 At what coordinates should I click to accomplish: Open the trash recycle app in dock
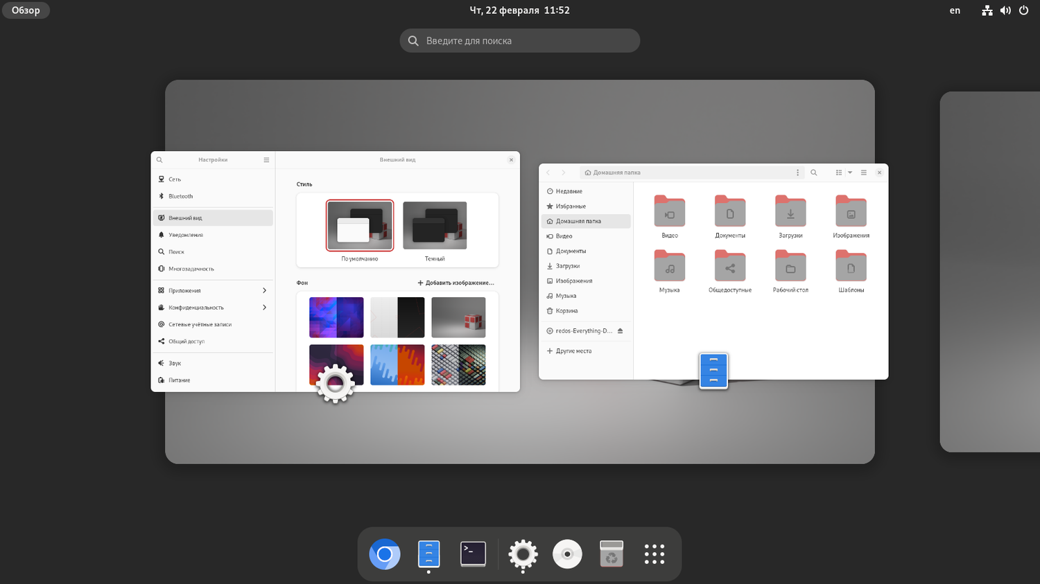tap(612, 554)
